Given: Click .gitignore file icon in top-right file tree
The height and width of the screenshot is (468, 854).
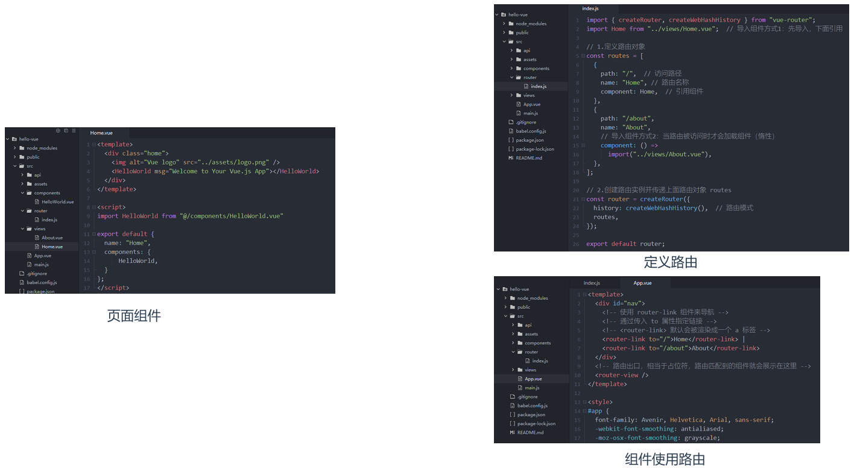Looking at the screenshot, I should (x=511, y=122).
